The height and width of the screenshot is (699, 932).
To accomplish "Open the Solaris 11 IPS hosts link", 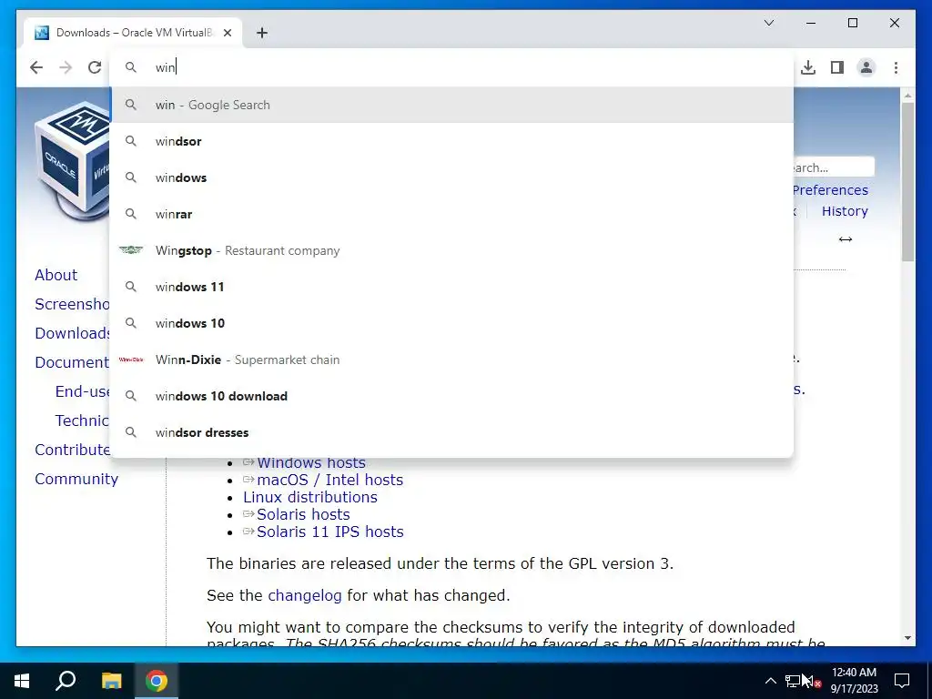I will [x=329, y=532].
